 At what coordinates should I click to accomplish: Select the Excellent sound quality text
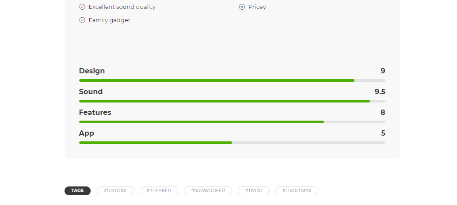point(122,7)
